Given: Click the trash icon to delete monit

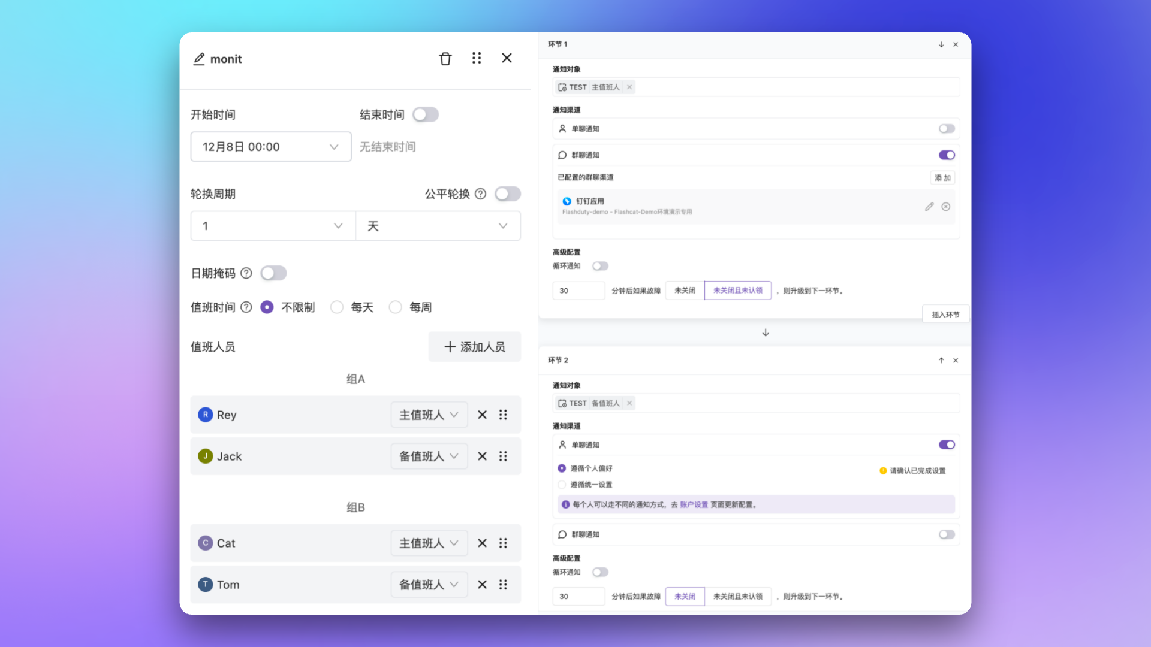Looking at the screenshot, I should tap(445, 59).
